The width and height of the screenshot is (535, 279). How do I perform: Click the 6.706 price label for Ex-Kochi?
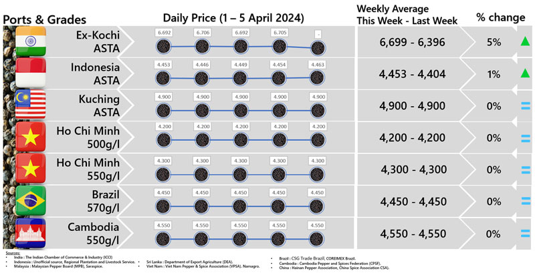(202, 32)
